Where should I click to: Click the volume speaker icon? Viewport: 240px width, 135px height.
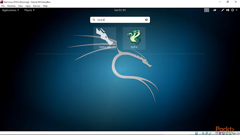[x=228, y=10]
